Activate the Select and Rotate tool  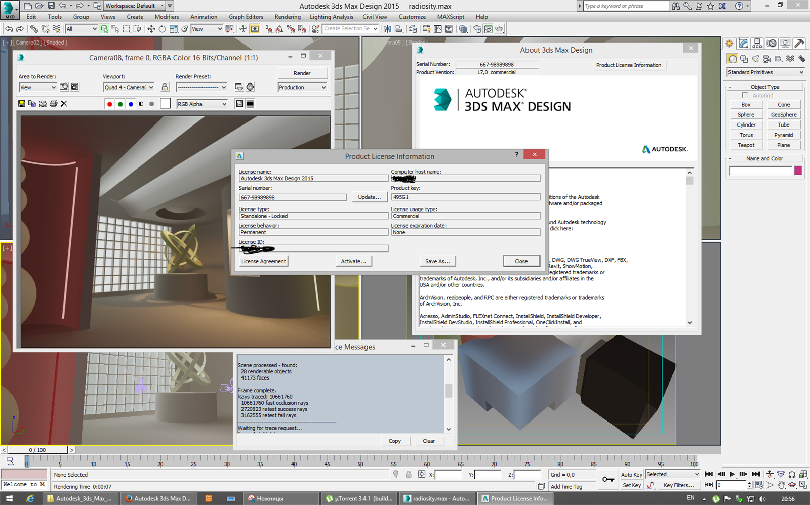(x=162, y=29)
